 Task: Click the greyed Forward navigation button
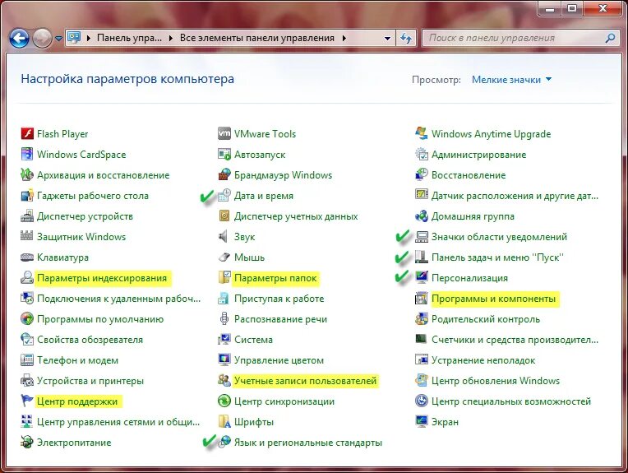[42, 39]
